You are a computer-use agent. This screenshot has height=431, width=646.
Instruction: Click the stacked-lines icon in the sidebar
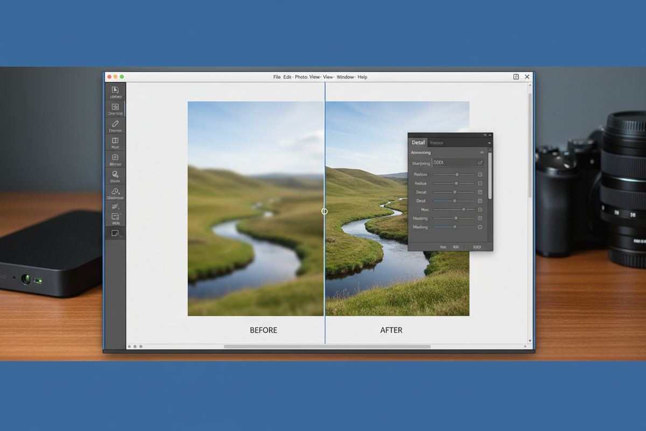click(115, 206)
